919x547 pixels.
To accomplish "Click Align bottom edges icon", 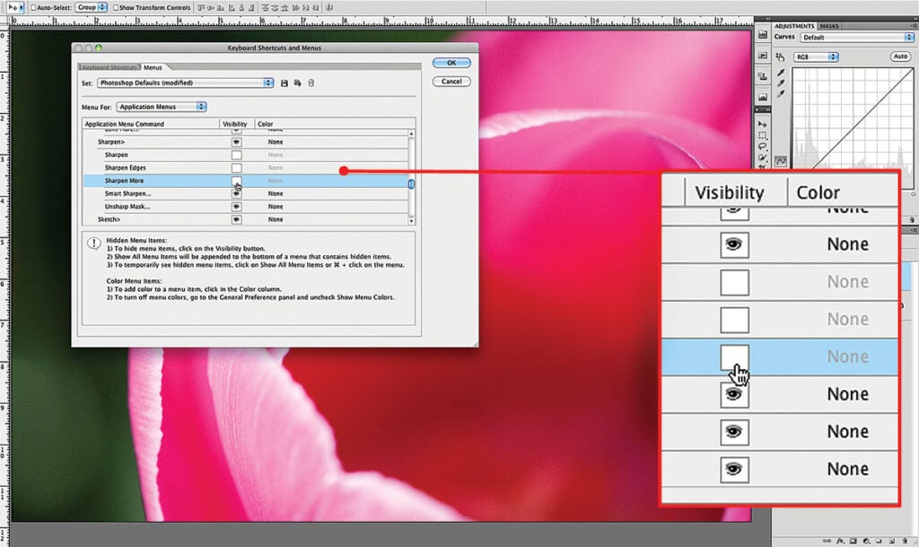I will [221, 7].
